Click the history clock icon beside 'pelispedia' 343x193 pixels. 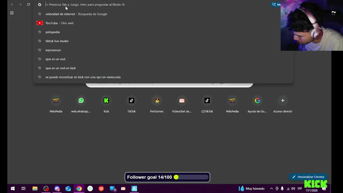40,32
